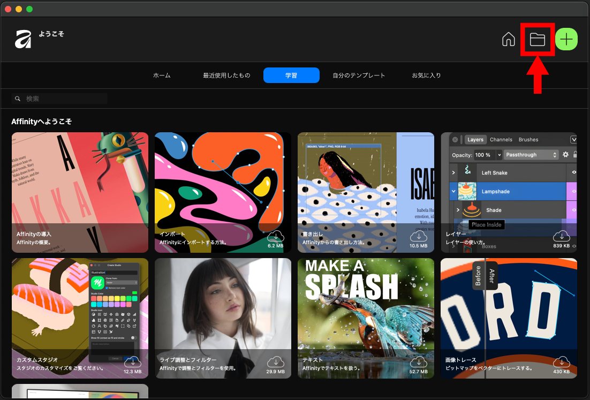Open the レイヤー tutorial card
Viewport: 590px width, 400px height.
point(509,192)
